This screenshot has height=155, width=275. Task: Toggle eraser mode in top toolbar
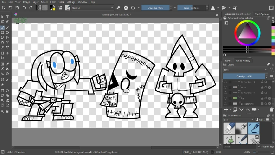pos(119,7)
